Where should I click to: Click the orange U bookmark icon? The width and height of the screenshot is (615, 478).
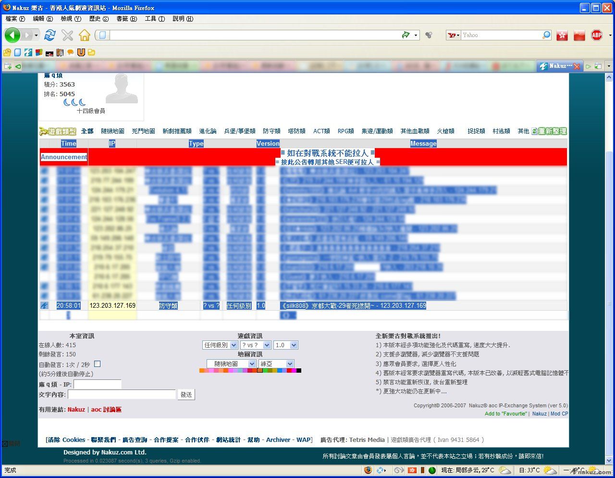[81, 52]
